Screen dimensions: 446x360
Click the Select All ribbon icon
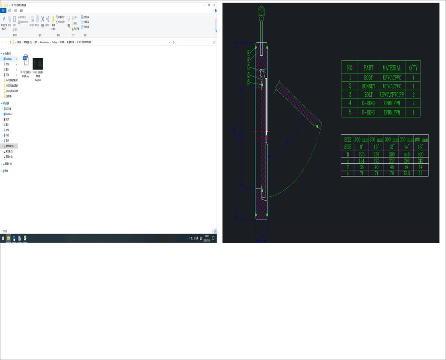[x=83, y=17]
